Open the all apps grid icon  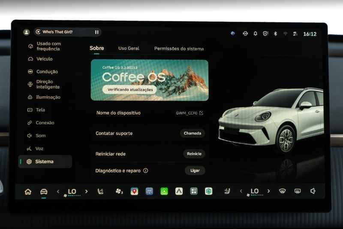tap(194, 191)
